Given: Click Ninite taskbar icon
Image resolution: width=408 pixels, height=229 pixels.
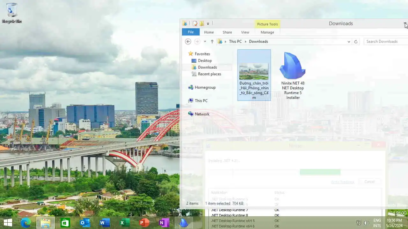Looking at the screenshot, I should (184, 223).
